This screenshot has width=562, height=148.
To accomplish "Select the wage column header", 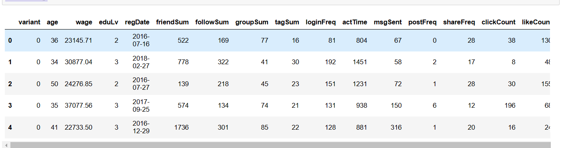I will pyautogui.click(x=84, y=22).
